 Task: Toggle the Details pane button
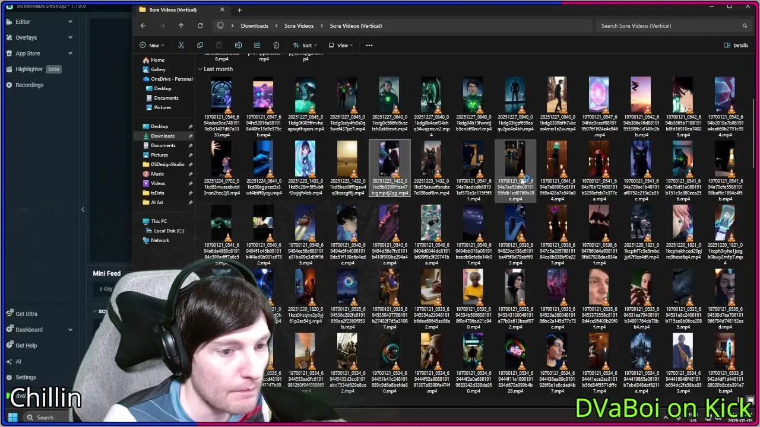(x=736, y=45)
